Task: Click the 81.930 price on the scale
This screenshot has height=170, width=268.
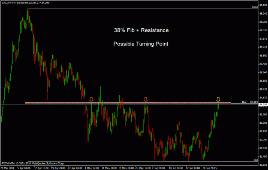Action: coord(263,148)
